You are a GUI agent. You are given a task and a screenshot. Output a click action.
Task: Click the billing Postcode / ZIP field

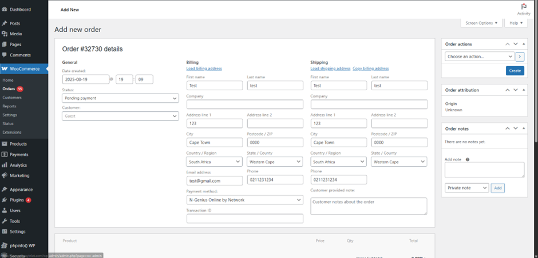pos(275,142)
